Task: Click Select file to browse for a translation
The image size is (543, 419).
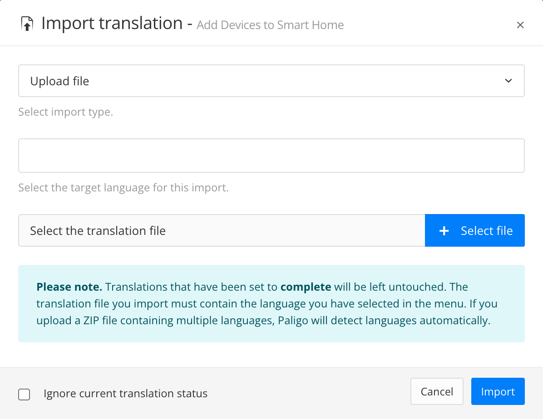Action: click(x=474, y=230)
